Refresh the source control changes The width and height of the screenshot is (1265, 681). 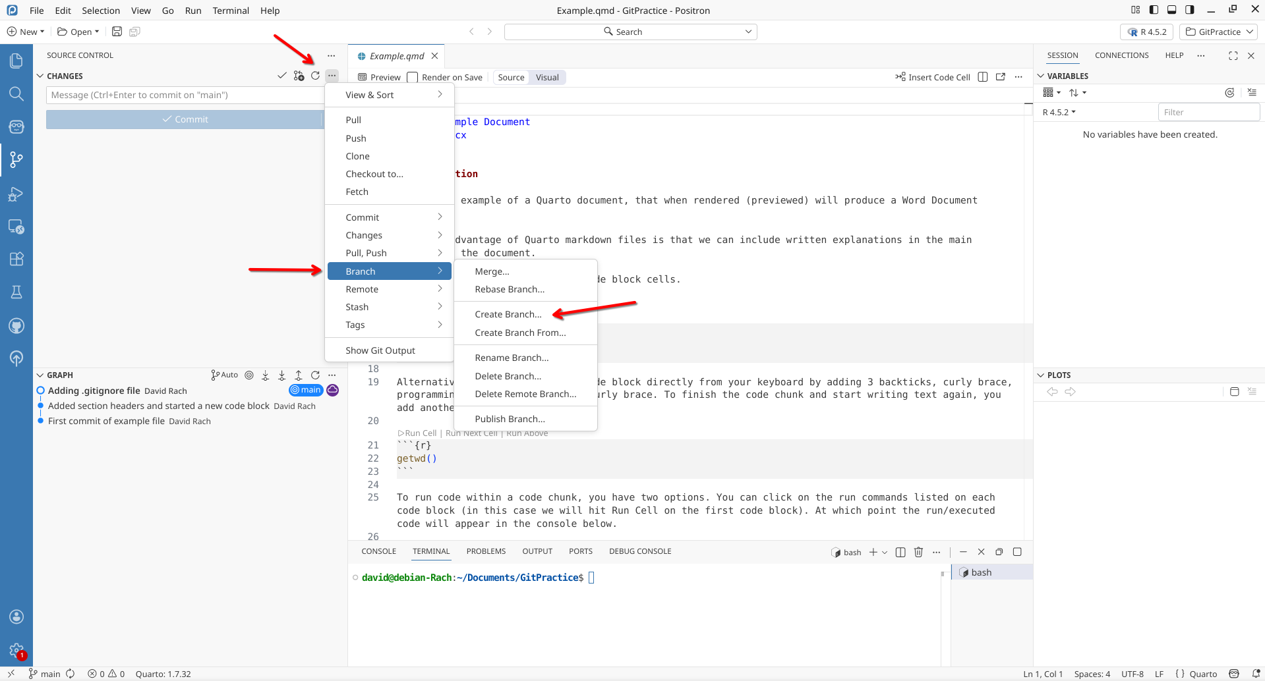pyautogui.click(x=315, y=76)
